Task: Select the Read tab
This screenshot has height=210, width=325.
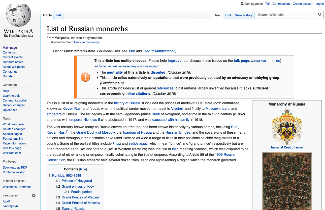Action: [217, 15]
